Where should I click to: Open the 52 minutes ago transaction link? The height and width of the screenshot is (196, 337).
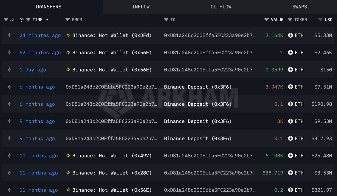pos(40,53)
